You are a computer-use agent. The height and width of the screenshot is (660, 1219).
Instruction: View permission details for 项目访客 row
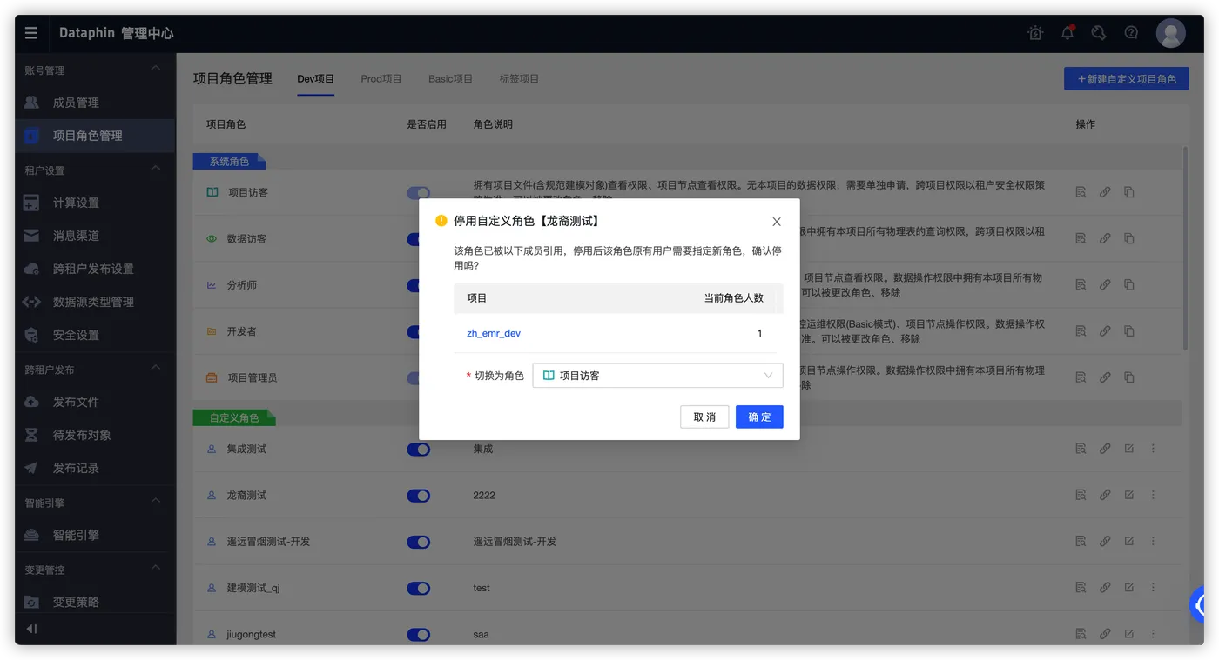click(1081, 192)
